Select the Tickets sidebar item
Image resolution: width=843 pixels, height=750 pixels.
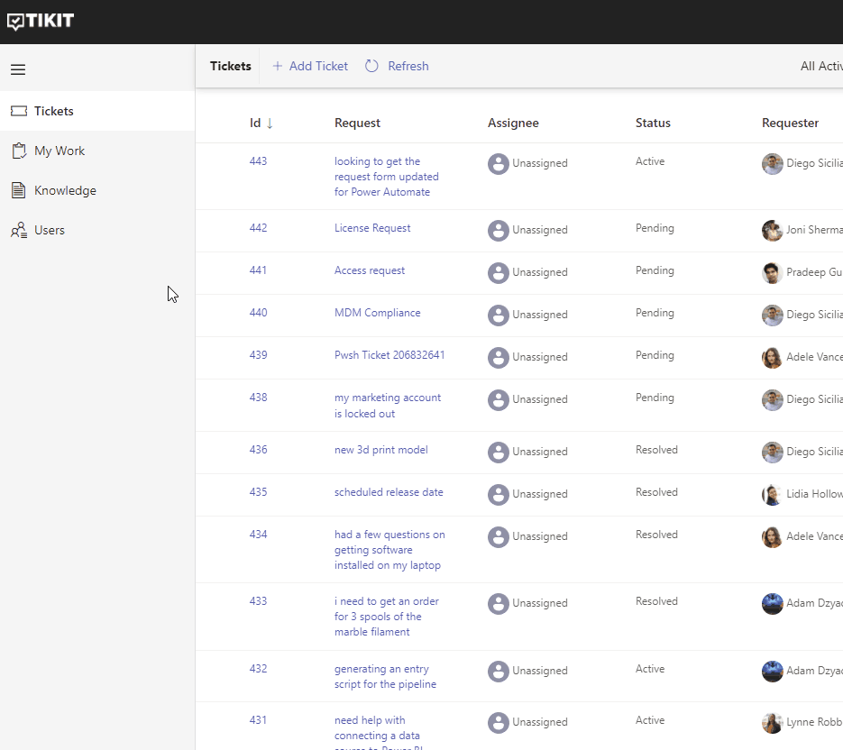[x=54, y=111]
